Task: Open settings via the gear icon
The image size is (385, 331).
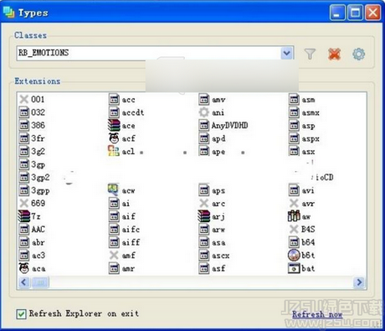Action: (x=359, y=54)
